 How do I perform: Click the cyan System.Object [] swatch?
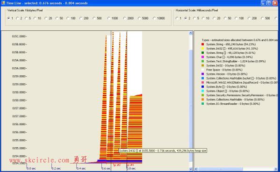coord(203,91)
